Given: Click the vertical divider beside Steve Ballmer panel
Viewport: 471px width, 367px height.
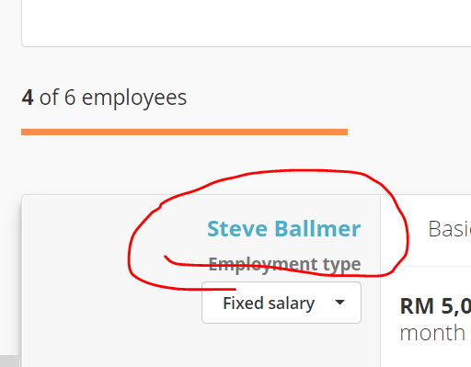Looking at the screenshot, I should (380, 281).
